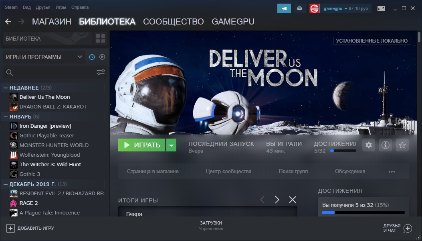Click DRAGON BALL Z: KAKAROT icon
This screenshot has height=241, width=422.
14,106
